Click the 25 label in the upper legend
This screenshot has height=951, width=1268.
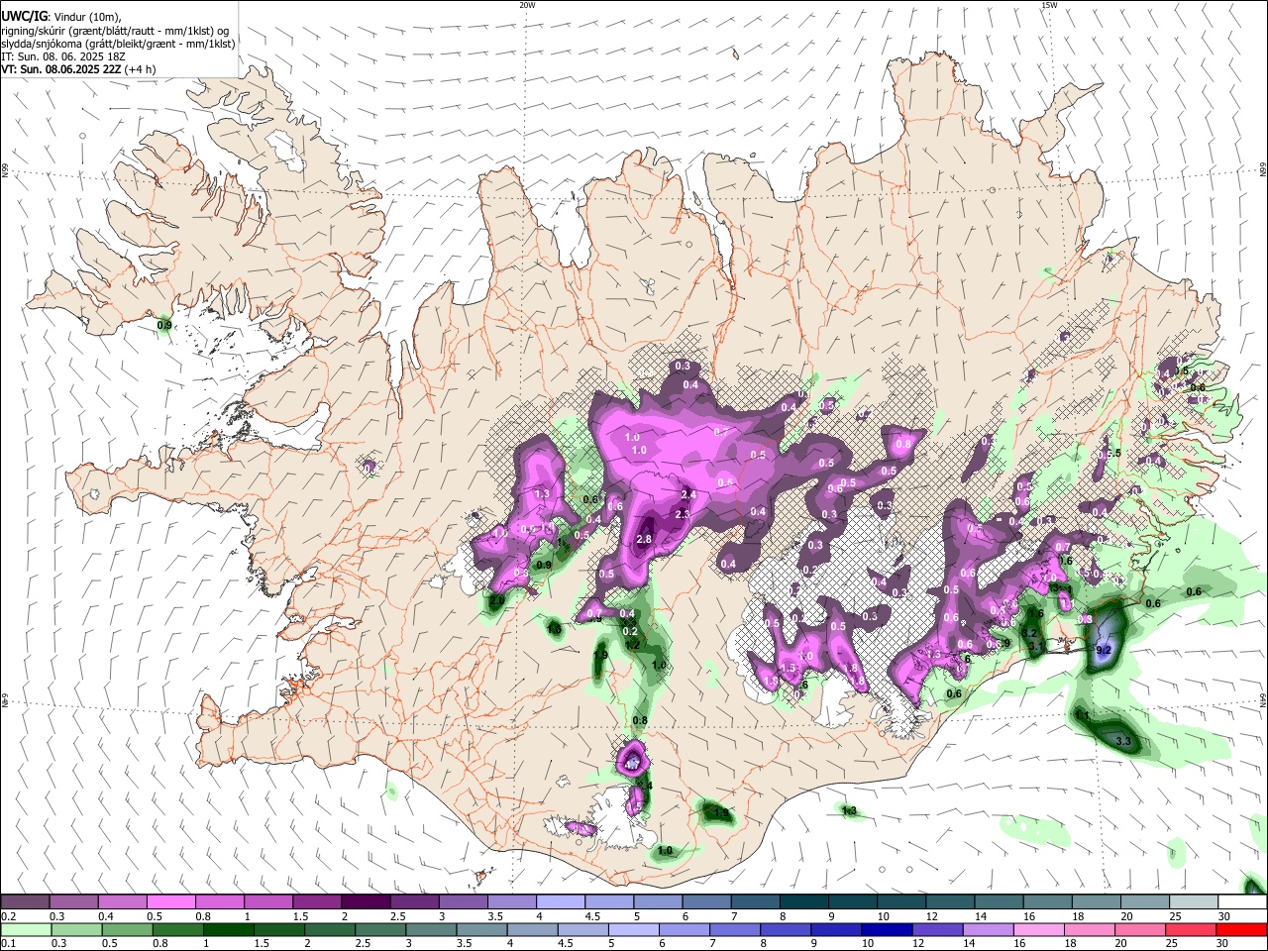pos(1175,916)
